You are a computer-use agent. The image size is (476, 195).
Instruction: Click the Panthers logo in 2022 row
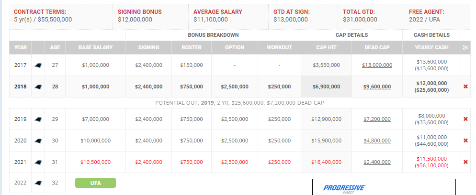(38, 183)
